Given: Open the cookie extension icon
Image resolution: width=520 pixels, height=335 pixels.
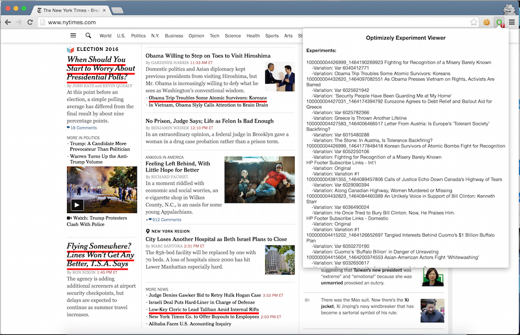Looking at the screenshot, I should click(486, 22).
